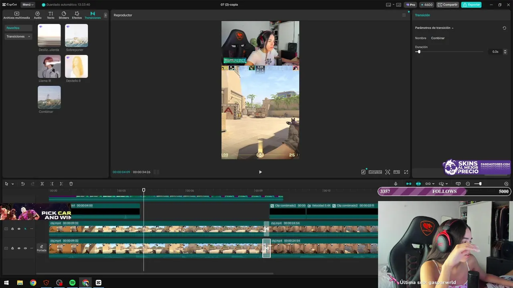This screenshot has height=288, width=513.
Task: Expand the Transiciones category list
Action: (x=18, y=36)
